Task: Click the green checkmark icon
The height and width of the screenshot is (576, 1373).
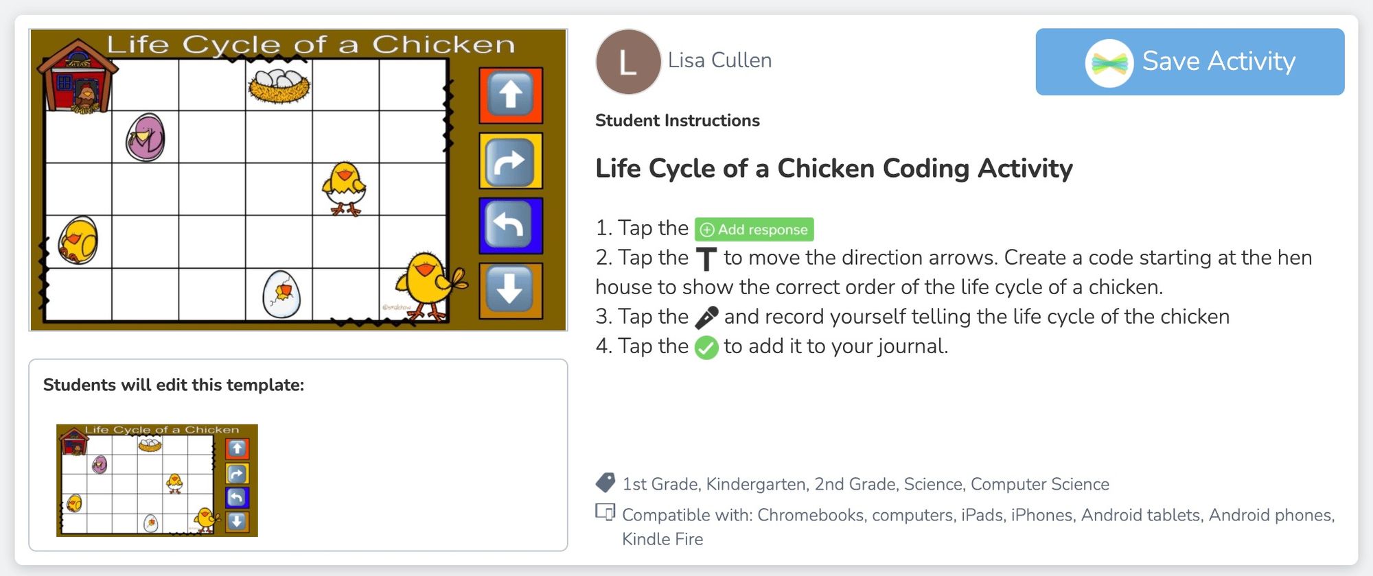Action: (x=706, y=348)
